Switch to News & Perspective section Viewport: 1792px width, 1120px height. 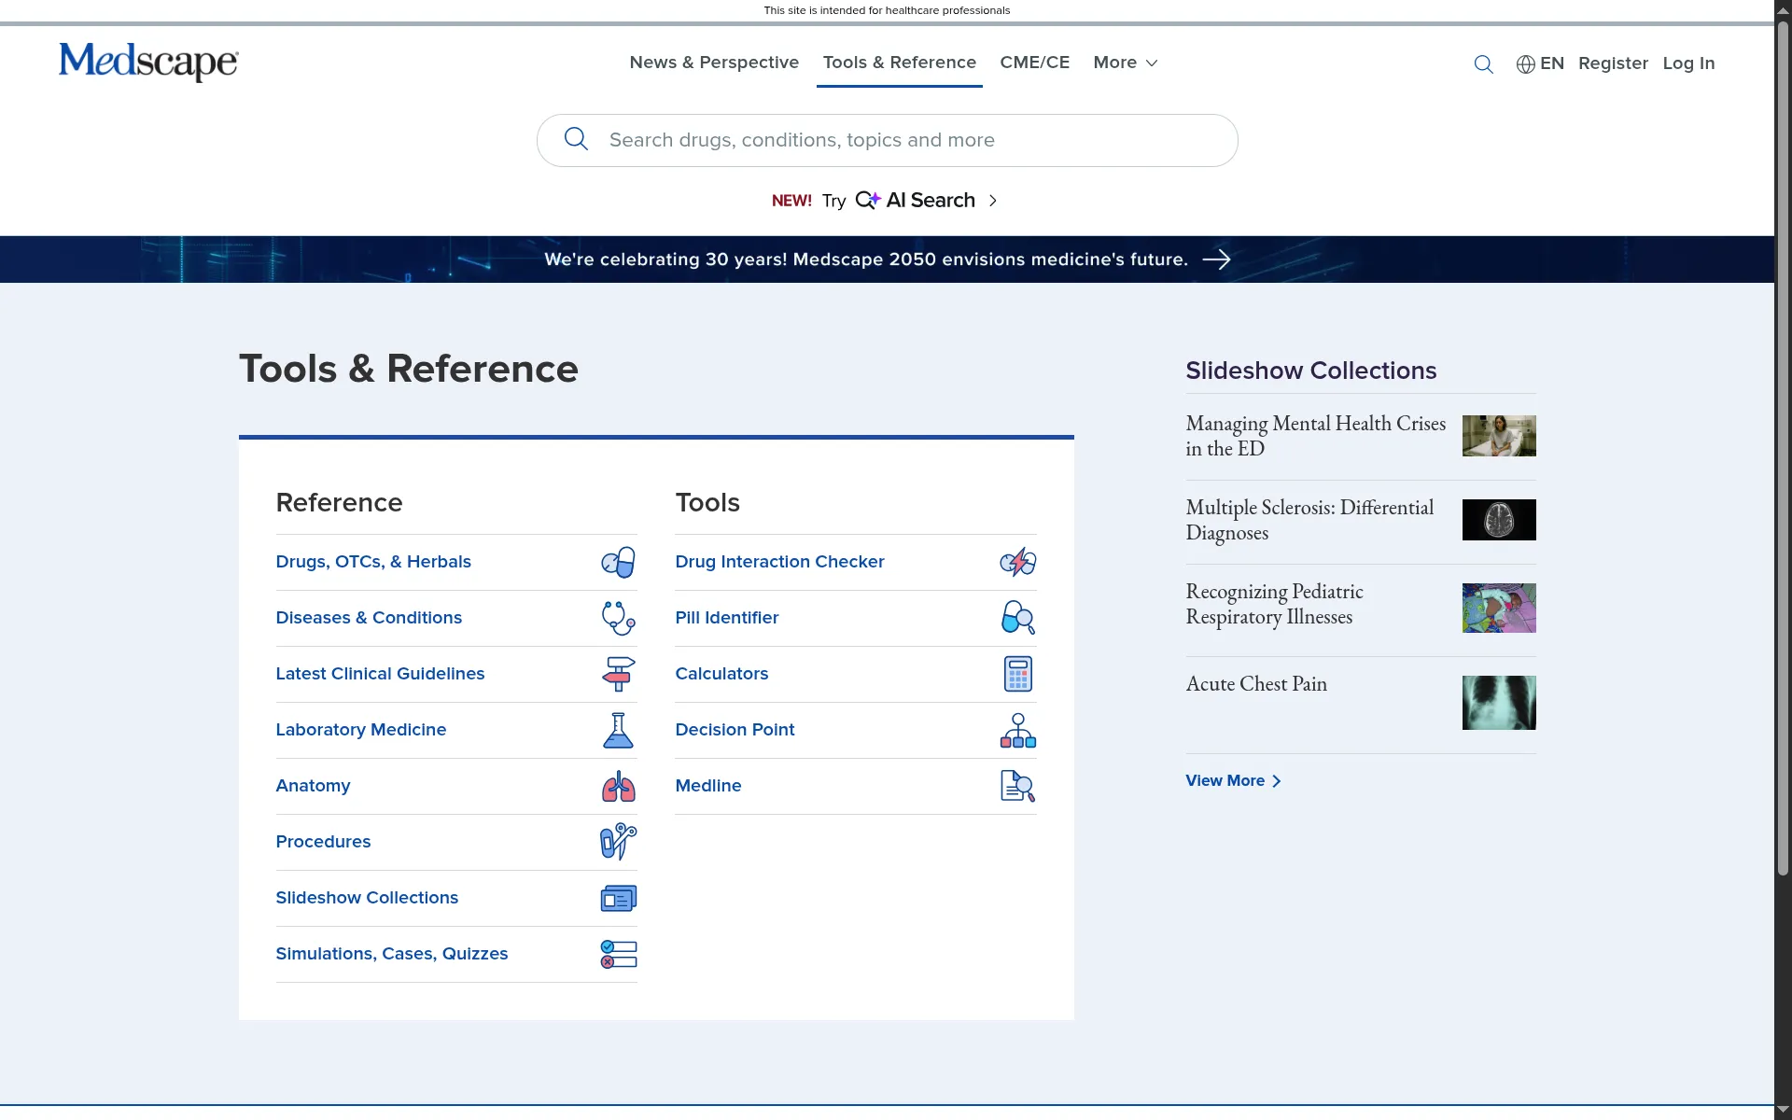(713, 63)
